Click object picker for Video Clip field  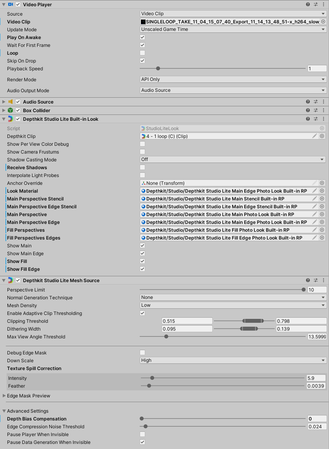coord(323,22)
